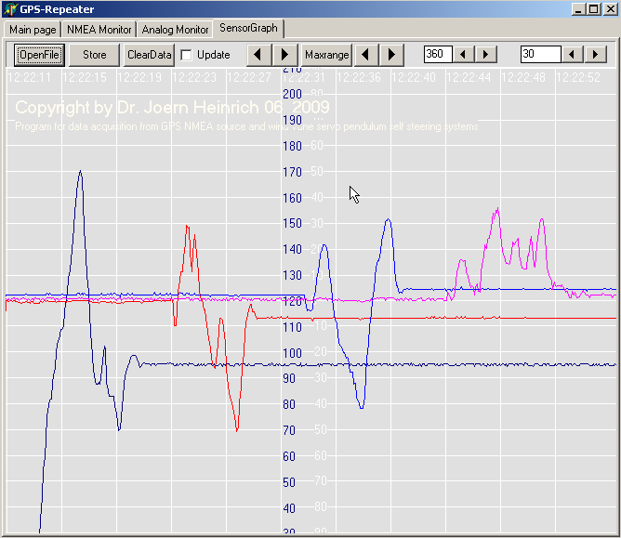Click the 170 value on the axis
621x538 pixels.
[292, 172]
